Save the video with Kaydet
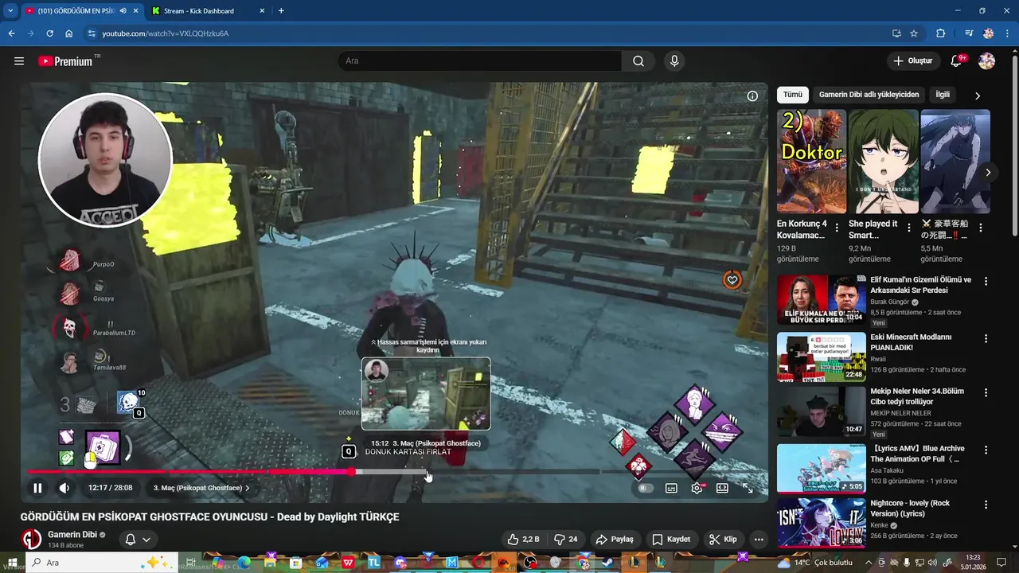The width and height of the screenshot is (1019, 573). [x=671, y=539]
